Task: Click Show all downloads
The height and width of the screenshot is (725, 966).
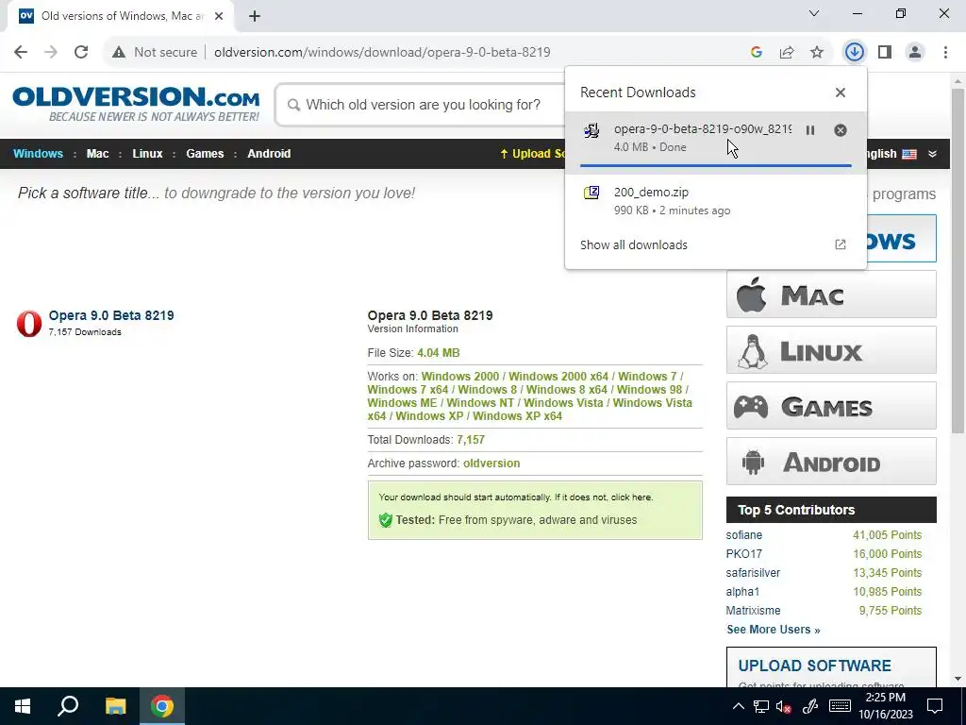Action: click(633, 244)
